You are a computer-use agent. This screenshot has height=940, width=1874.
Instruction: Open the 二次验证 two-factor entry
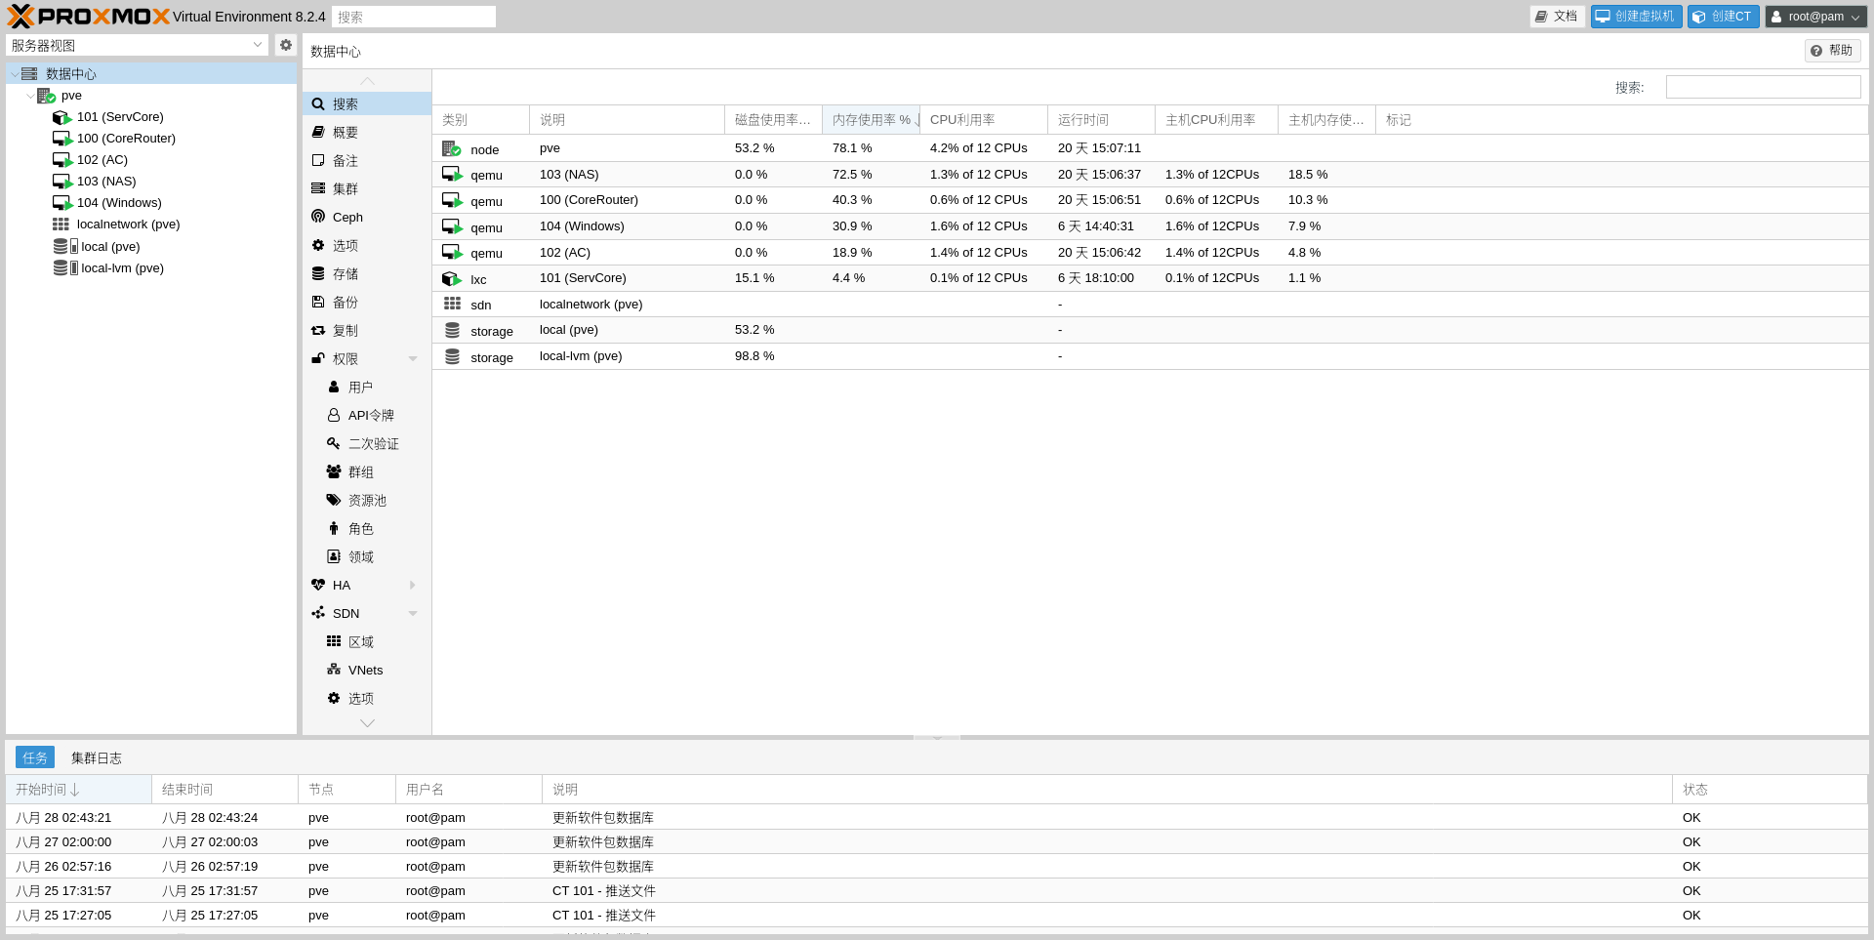coord(373,444)
